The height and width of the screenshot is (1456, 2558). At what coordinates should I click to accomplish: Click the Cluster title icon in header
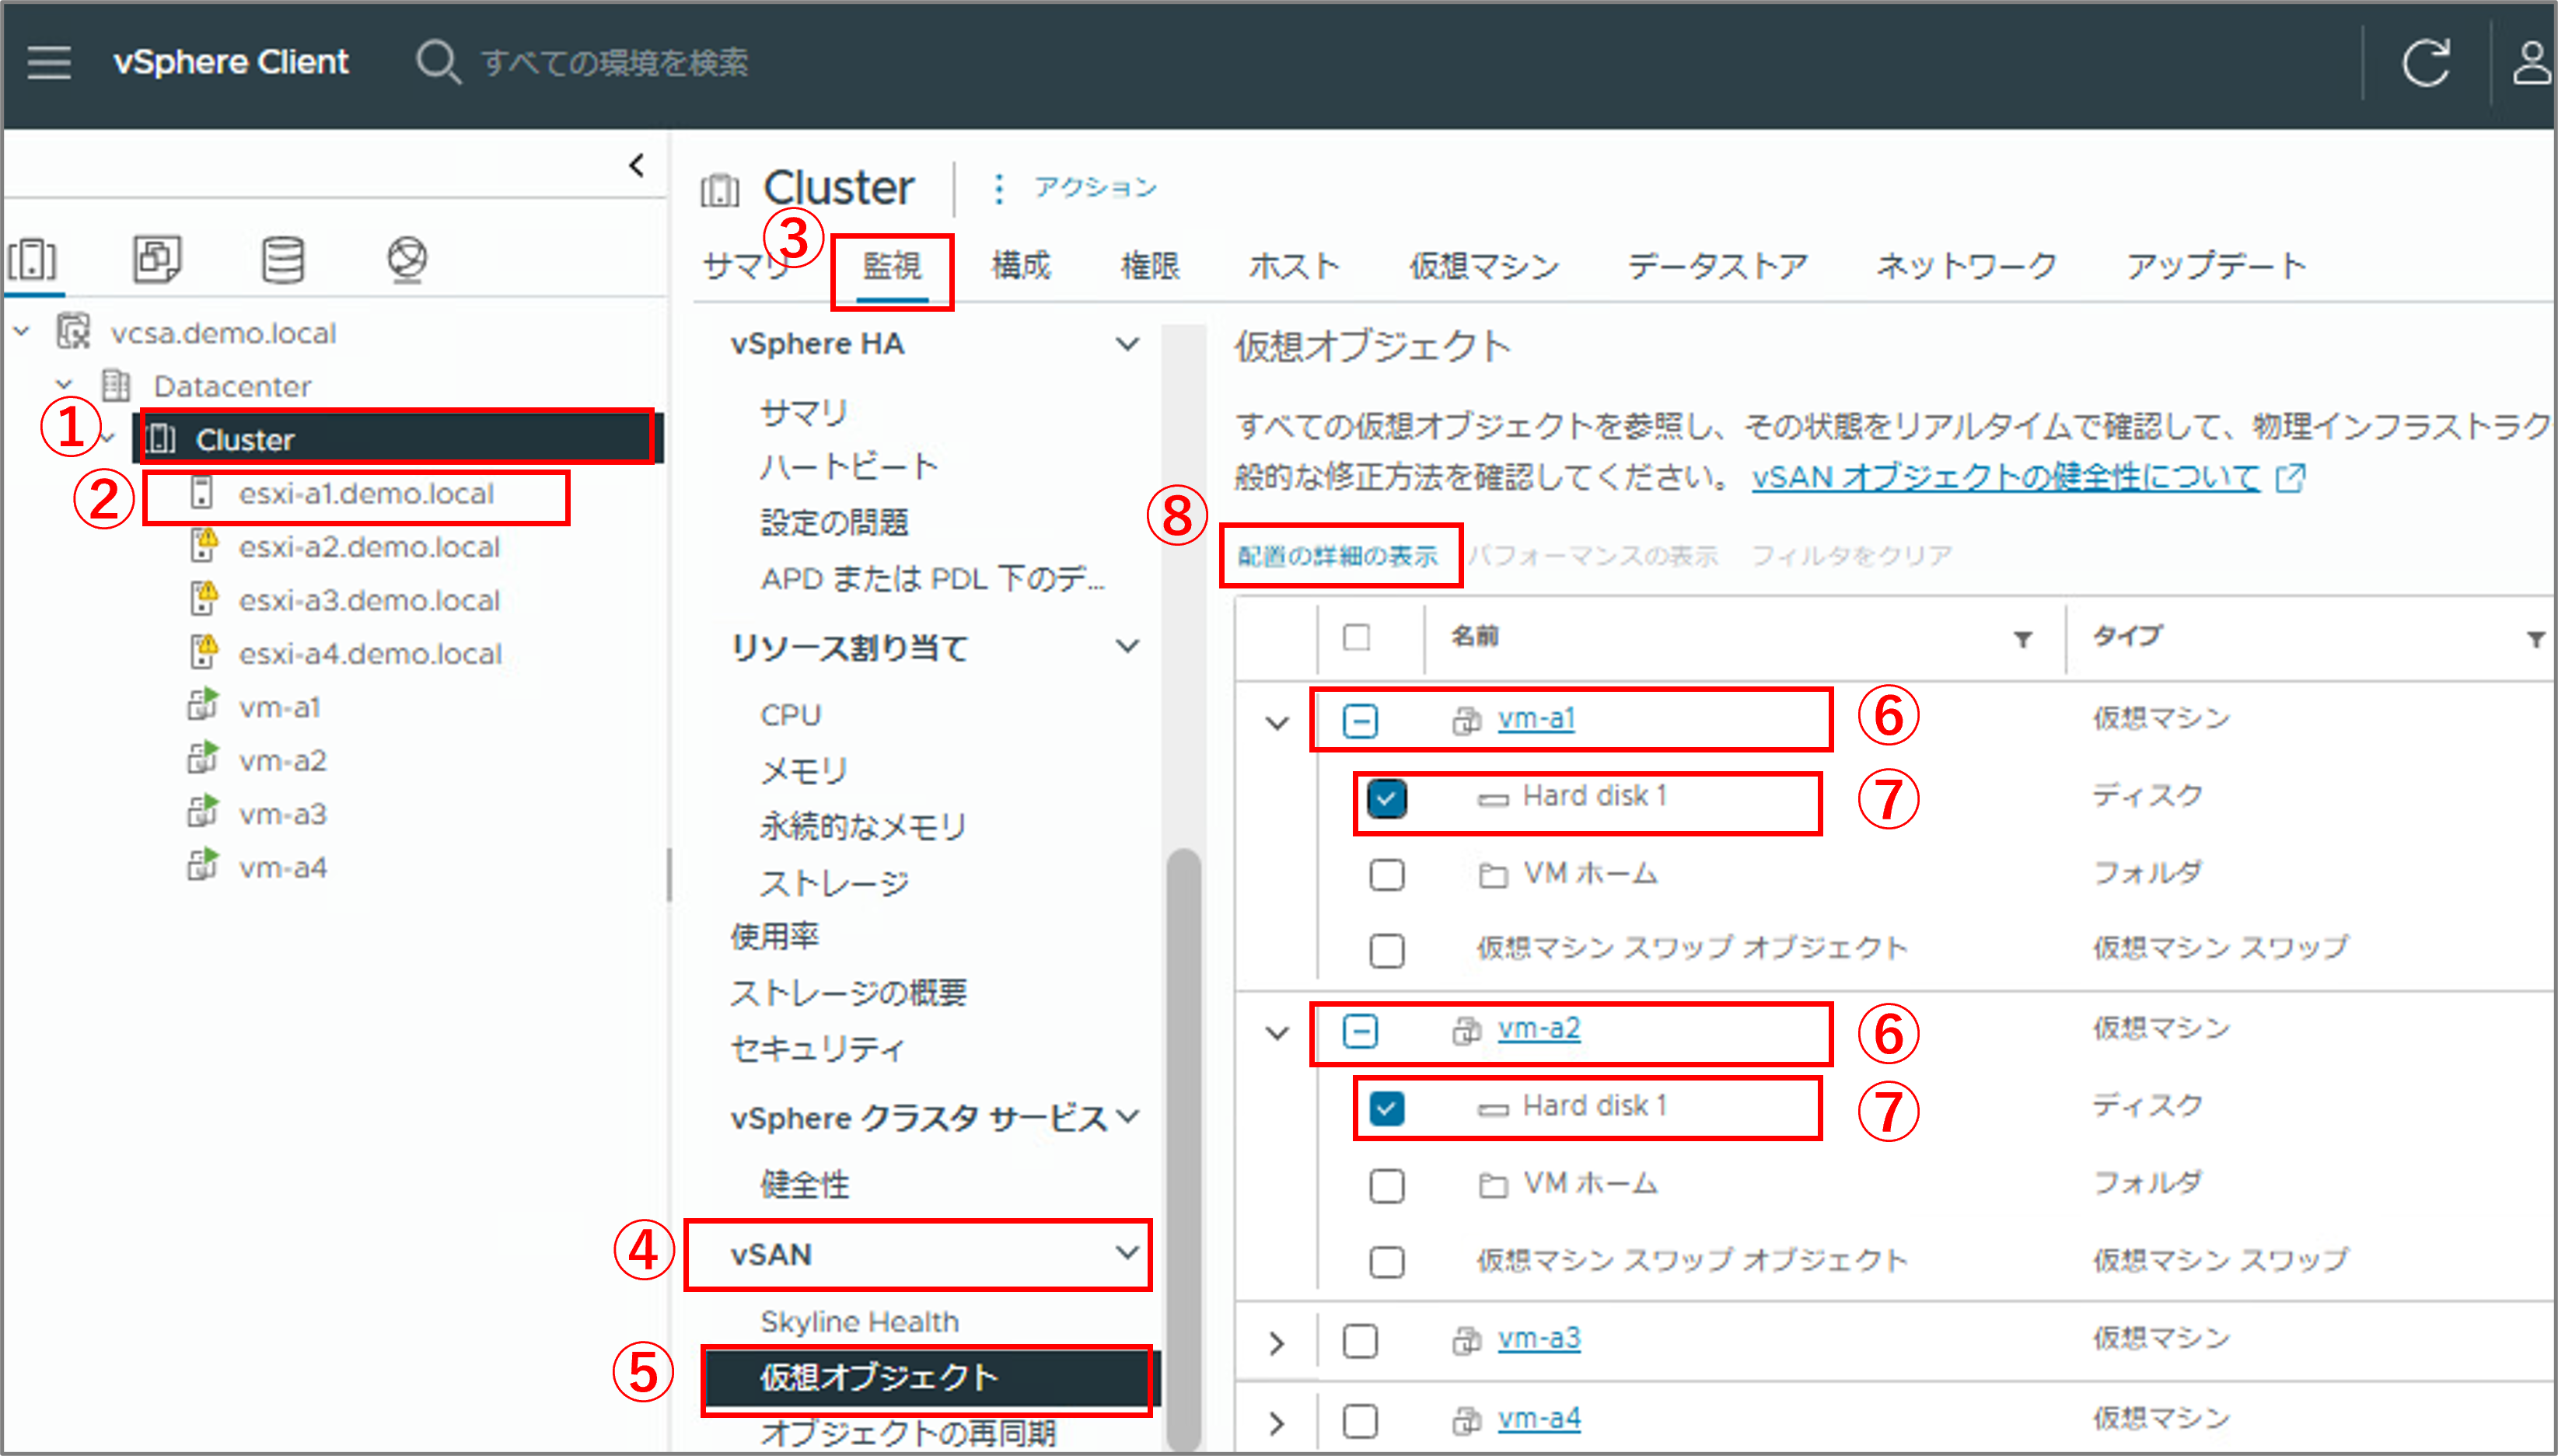pyautogui.click(x=720, y=189)
